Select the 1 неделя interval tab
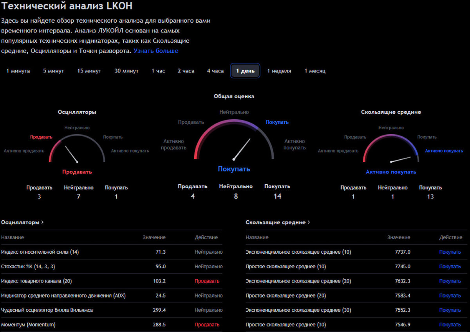470x332 pixels. tap(279, 71)
